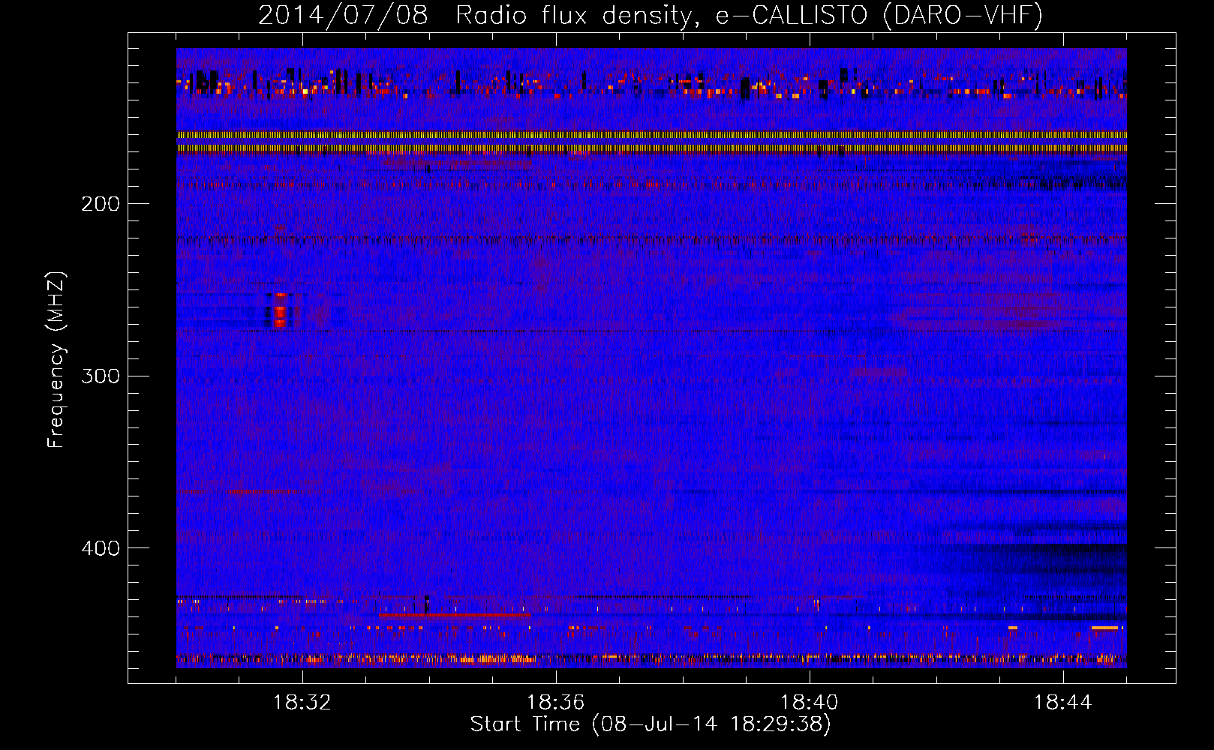Click the yellow interference band below 200 MHz
Viewport: 1214px width, 750px height.
coord(651,142)
